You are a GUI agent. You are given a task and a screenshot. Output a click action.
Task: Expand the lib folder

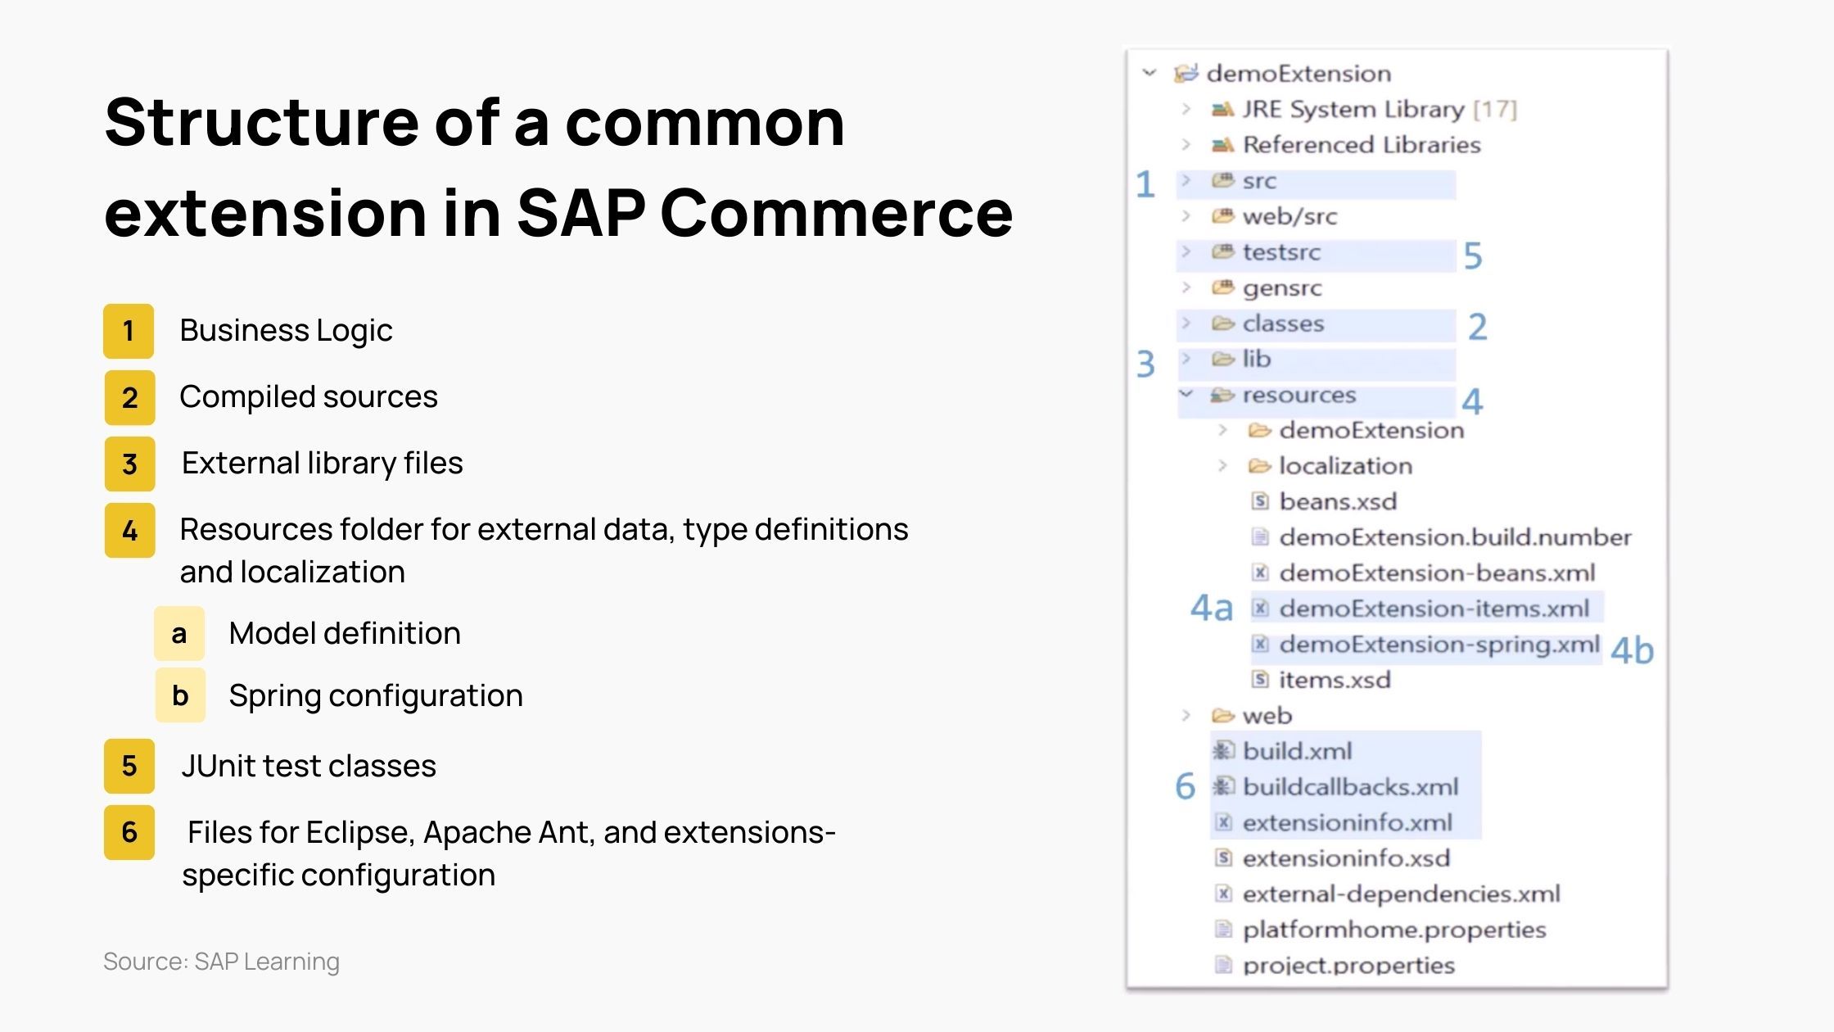click(1186, 359)
